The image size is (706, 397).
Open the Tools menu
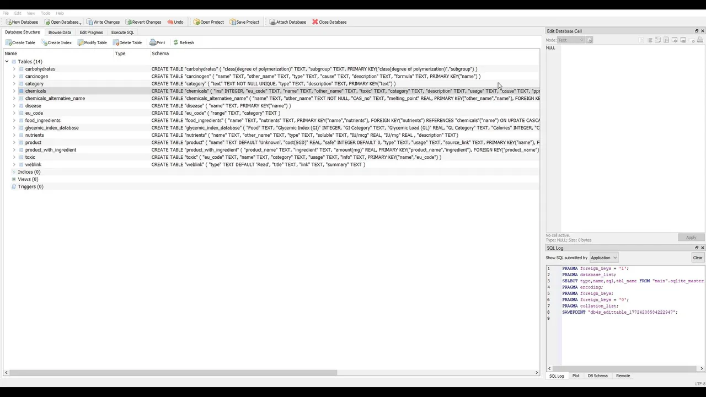click(x=45, y=13)
